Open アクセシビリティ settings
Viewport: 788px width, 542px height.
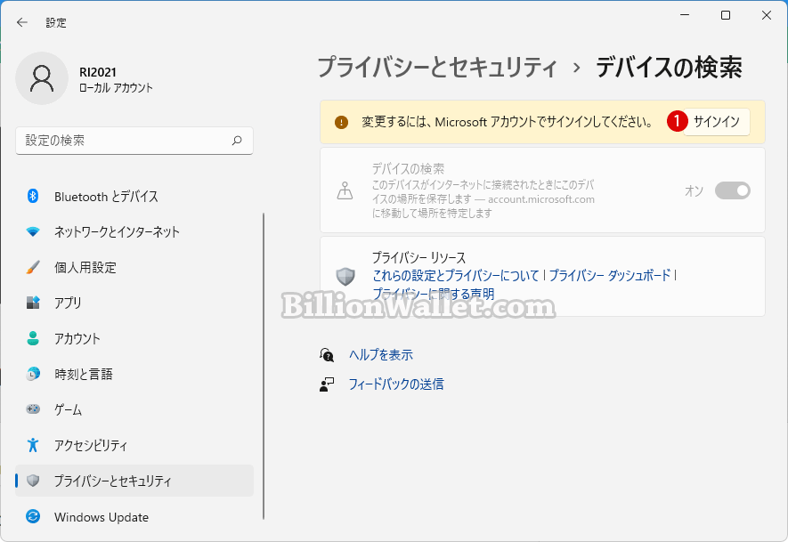pos(134,445)
